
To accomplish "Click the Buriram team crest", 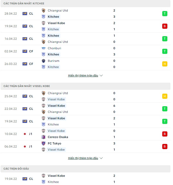I will click(x=44, y=61).
